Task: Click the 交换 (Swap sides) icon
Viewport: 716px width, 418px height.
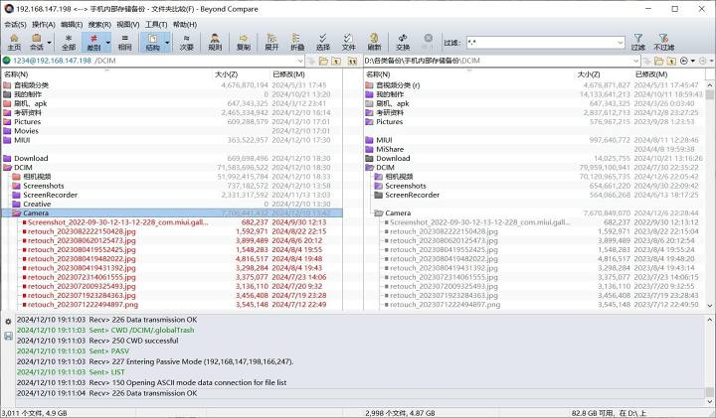Action: pyautogui.click(x=403, y=42)
